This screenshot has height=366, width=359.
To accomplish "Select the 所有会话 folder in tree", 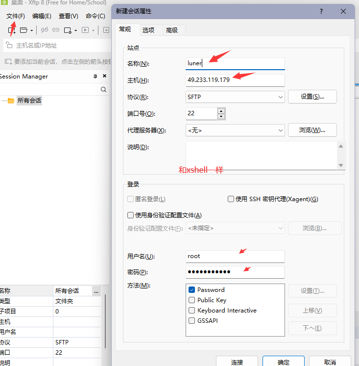I will pos(29,101).
